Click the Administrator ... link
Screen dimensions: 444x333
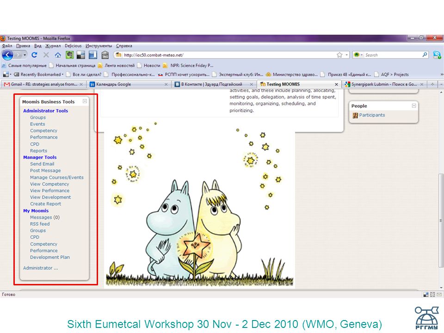pos(41,268)
